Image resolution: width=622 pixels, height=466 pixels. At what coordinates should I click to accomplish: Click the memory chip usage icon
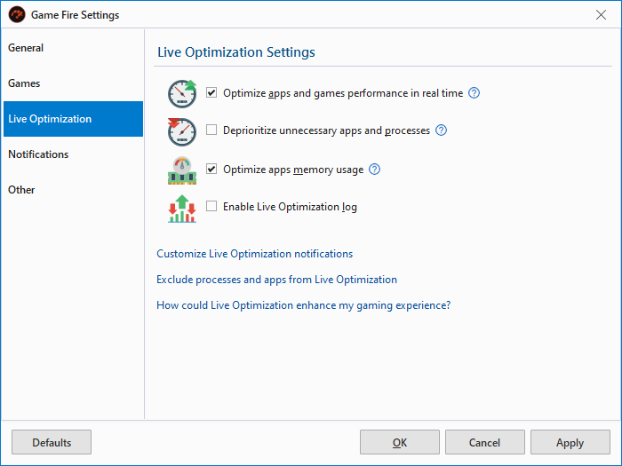(x=182, y=170)
